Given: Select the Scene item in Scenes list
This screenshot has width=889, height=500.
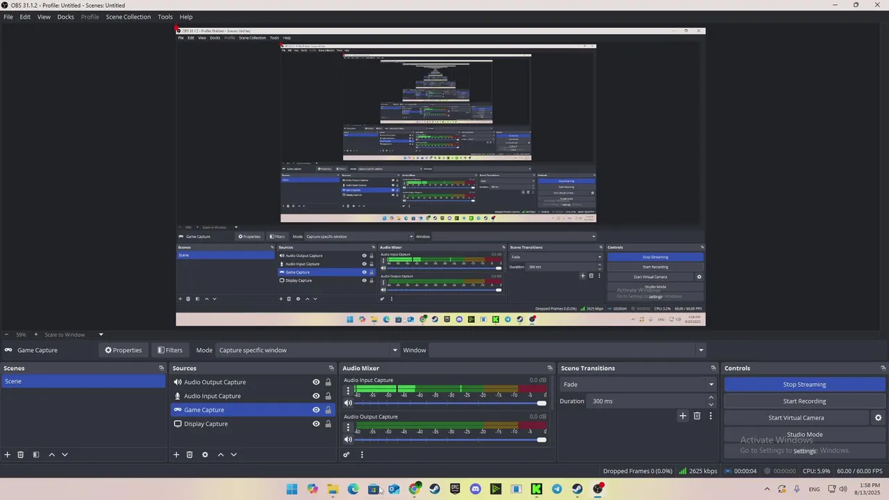Looking at the screenshot, I should click(x=83, y=381).
